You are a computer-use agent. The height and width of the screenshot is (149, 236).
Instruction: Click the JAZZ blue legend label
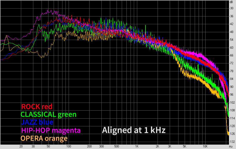pos(37,122)
